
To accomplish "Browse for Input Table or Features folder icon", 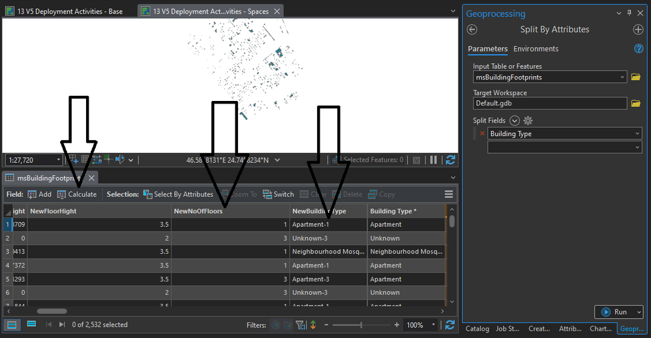I will pyautogui.click(x=635, y=77).
